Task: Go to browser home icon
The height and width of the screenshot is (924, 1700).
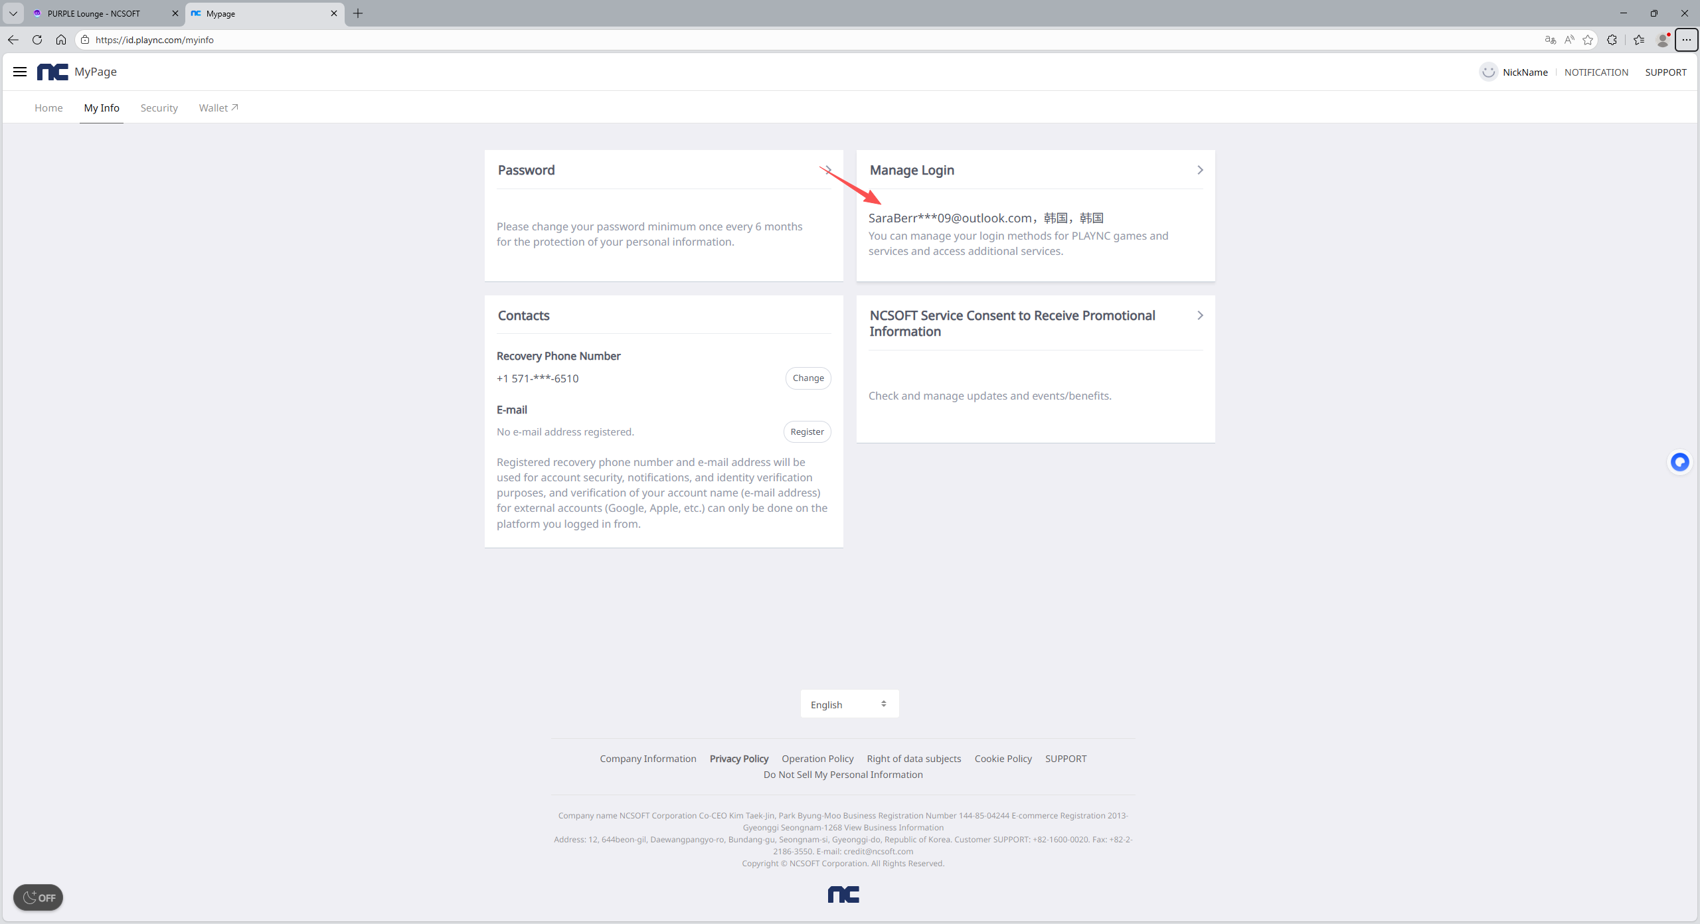Action: point(61,40)
